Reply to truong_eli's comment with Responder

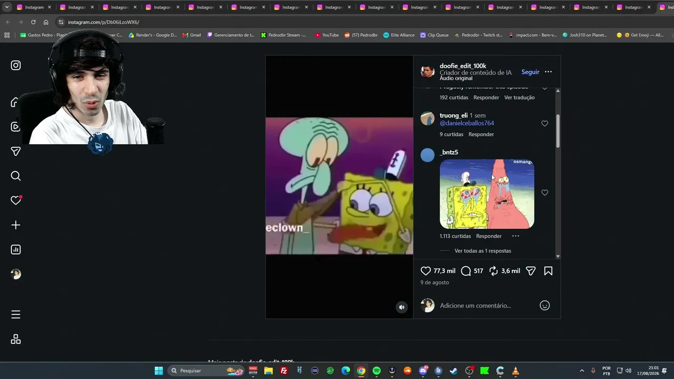pos(481,134)
